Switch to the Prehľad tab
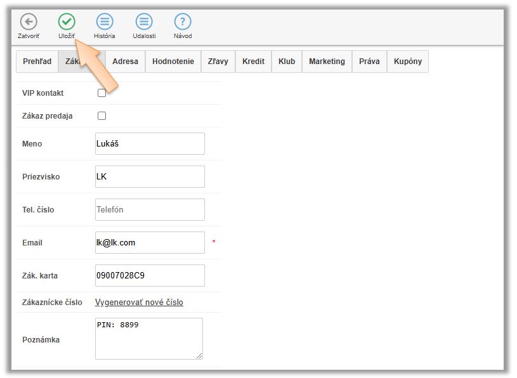The width and height of the screenshot is (517, 378). pos(37,62)
